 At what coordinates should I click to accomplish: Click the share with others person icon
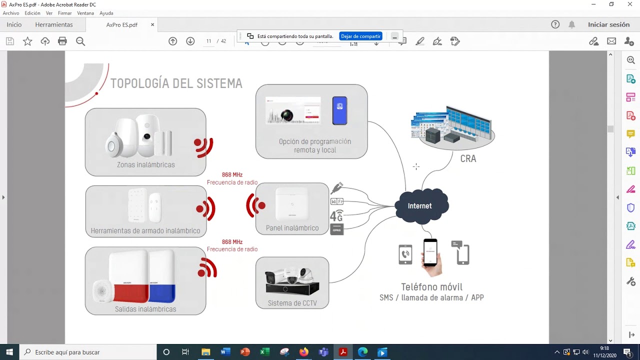(x=629, y=41)
